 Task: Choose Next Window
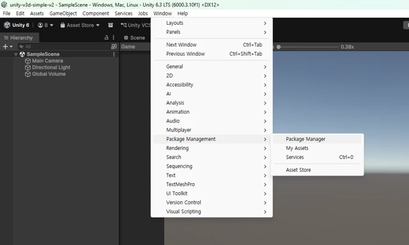pos(212,45)
